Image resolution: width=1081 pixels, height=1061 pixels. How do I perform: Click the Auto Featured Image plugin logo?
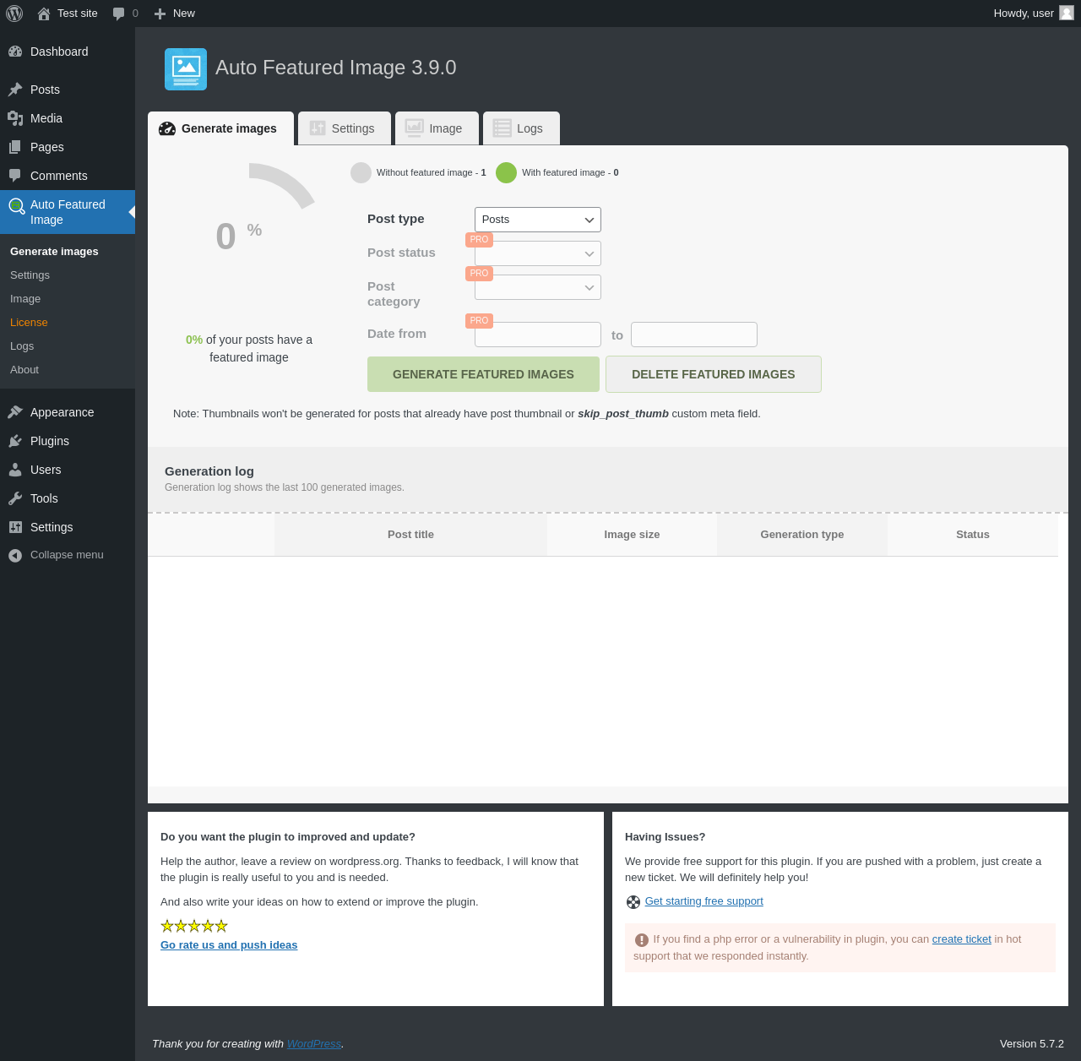pos(186,69)
